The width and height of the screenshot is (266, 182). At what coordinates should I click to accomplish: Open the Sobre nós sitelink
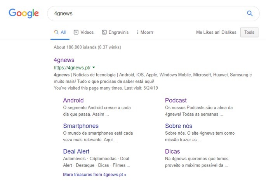178,126
